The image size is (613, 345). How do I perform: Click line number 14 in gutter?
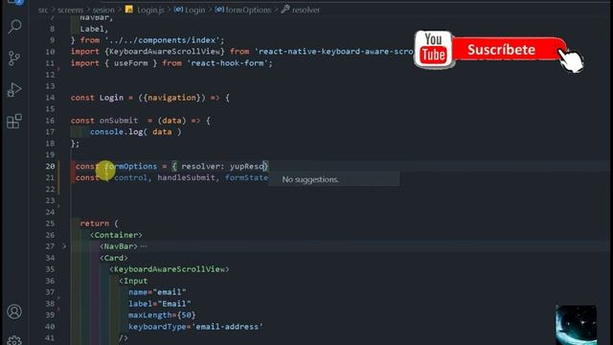point(50,98)
